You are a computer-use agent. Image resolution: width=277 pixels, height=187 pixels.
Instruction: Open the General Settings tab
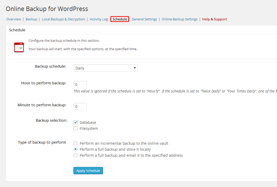(x=144, y=19)
